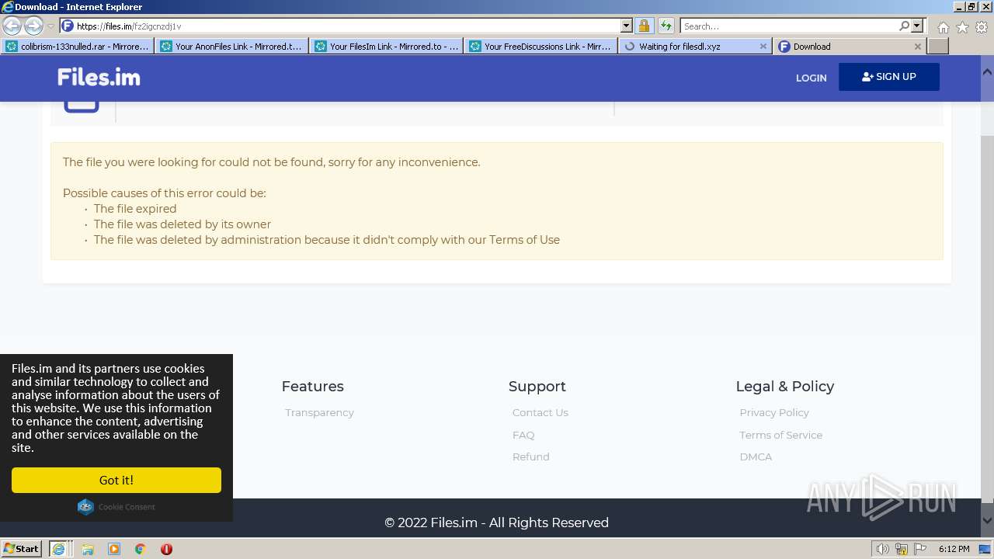Close the Download tab

tap(917, 47)
